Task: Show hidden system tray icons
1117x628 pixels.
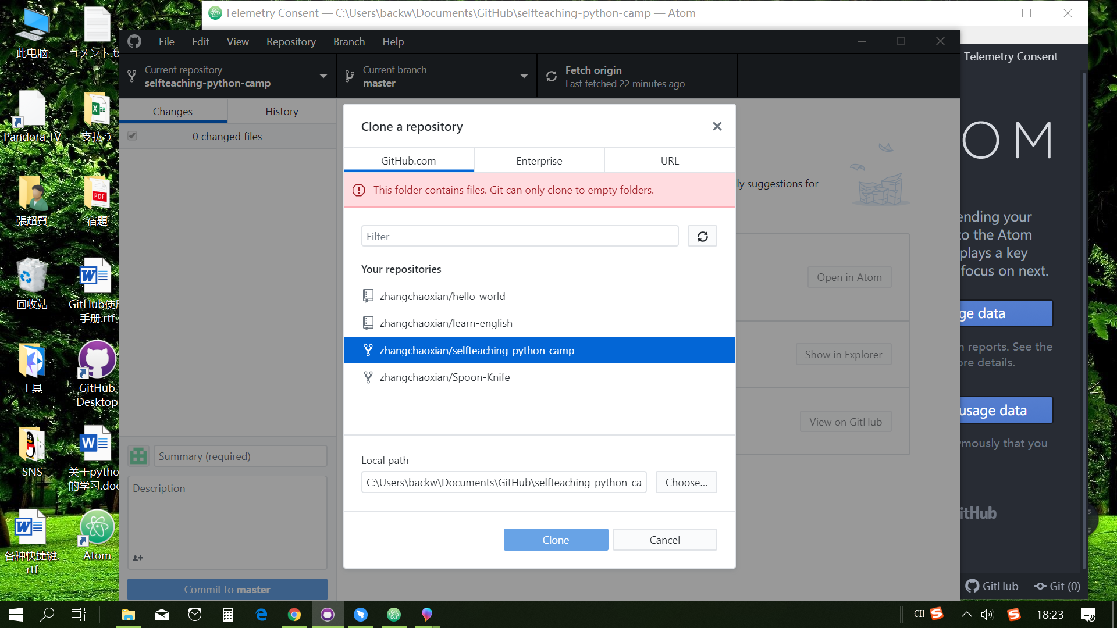Action: [966, 615]
